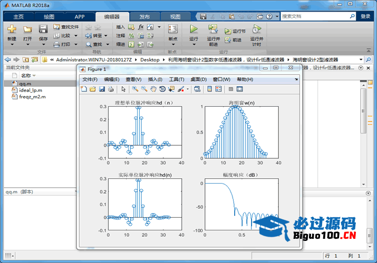Viewport: 377px width, 263px height.
Task: Click the Advance (前进) icon
Action: (x=227, y=40)
